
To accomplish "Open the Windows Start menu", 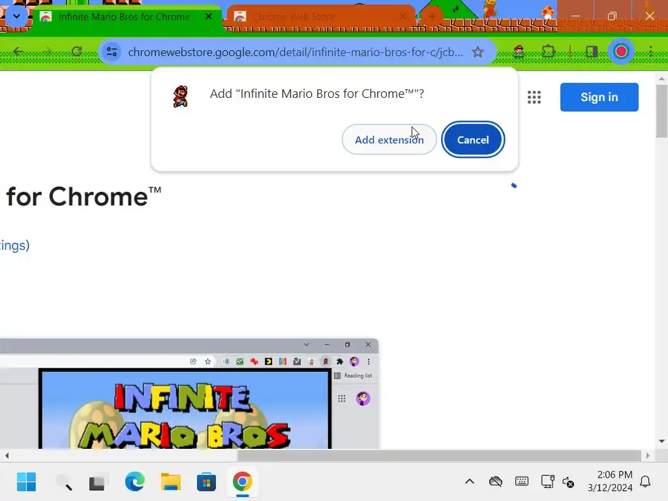I will (26, 482).
